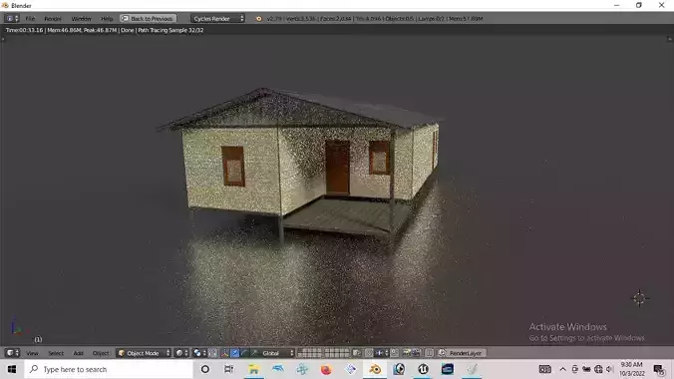Open Firefox from taskbar
The image size is (674, 379).
coord(326,369)
